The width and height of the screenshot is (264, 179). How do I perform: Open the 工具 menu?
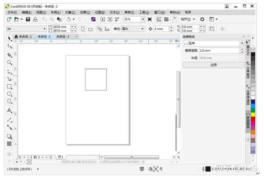click(x=144, y=12)
